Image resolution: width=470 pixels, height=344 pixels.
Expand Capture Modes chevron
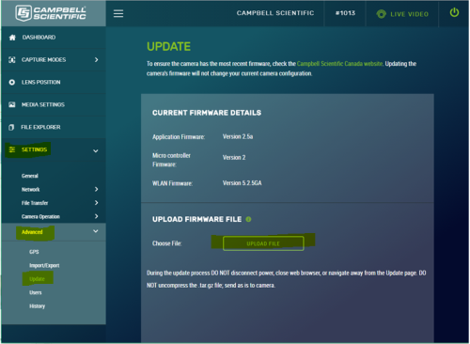[x=96, y=60]
